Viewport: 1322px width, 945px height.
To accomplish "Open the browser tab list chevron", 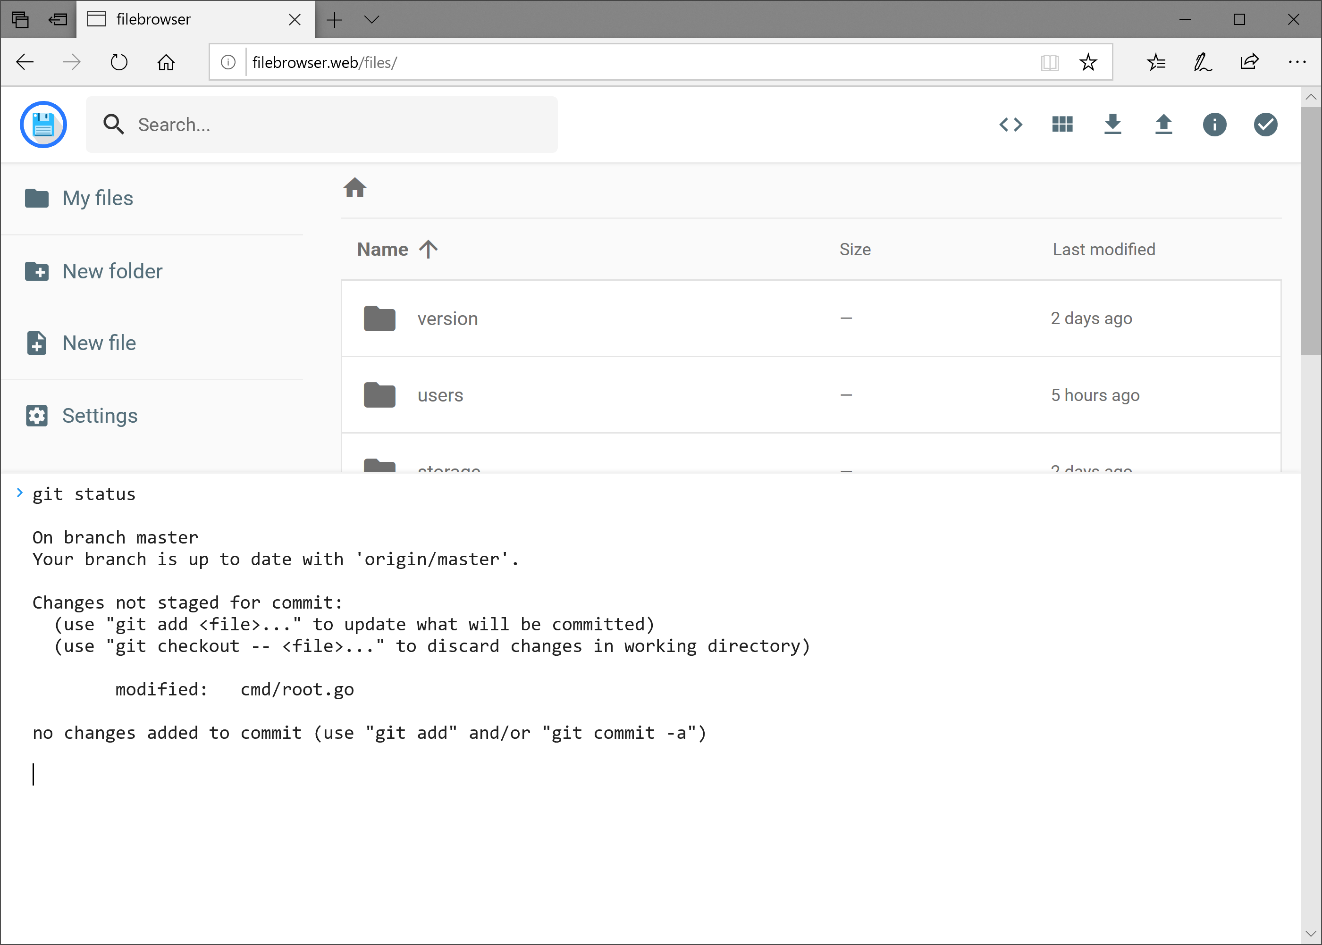I will tap(372, 19).
